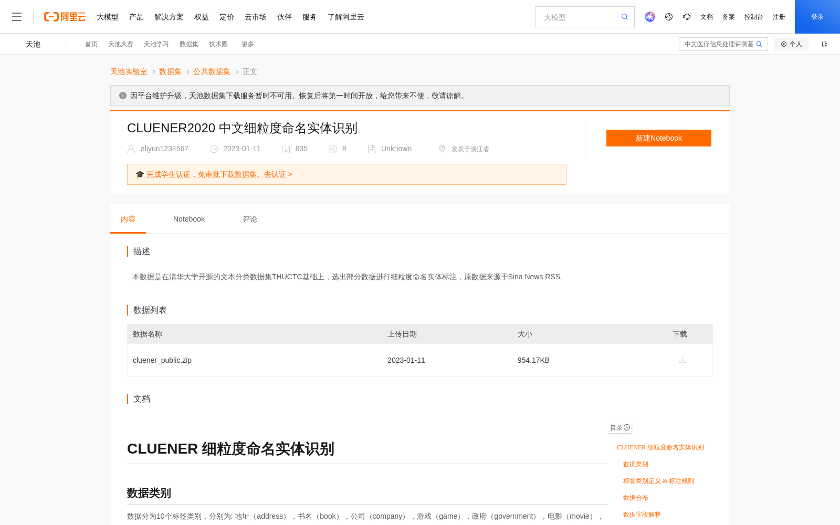Open the 伙伴 menu
The image size is (840, 525).
tap(285, 17)
